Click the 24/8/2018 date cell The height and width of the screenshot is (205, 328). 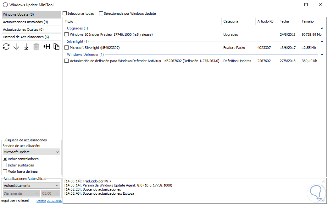288,34
